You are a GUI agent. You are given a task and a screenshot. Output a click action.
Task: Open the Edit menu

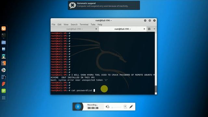click(x=59, y=25)
